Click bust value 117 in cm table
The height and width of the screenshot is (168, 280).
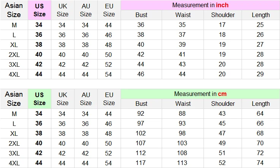pyautogui.click(x=141, y=163)
